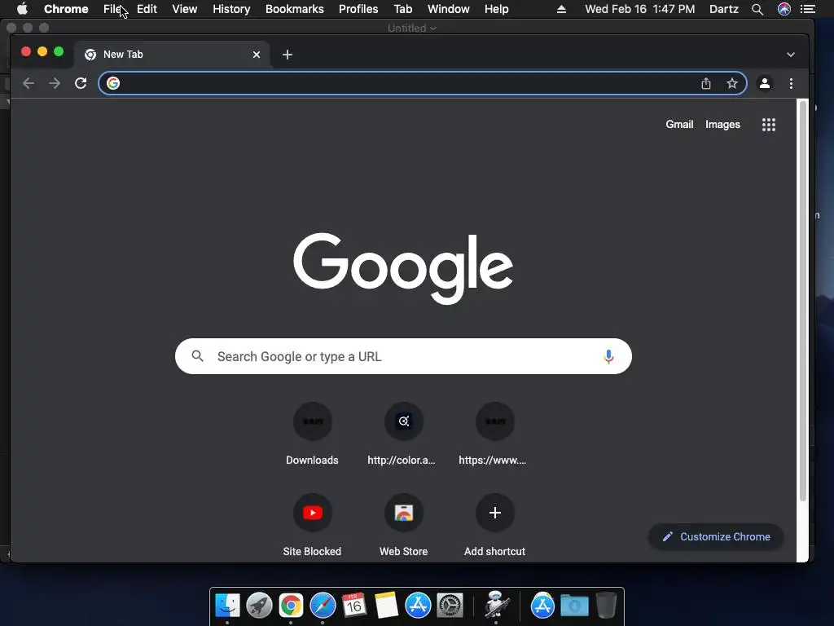Screen dimensions: 834x626
Task: Open the History menu
Action: (x=231, y=9)
